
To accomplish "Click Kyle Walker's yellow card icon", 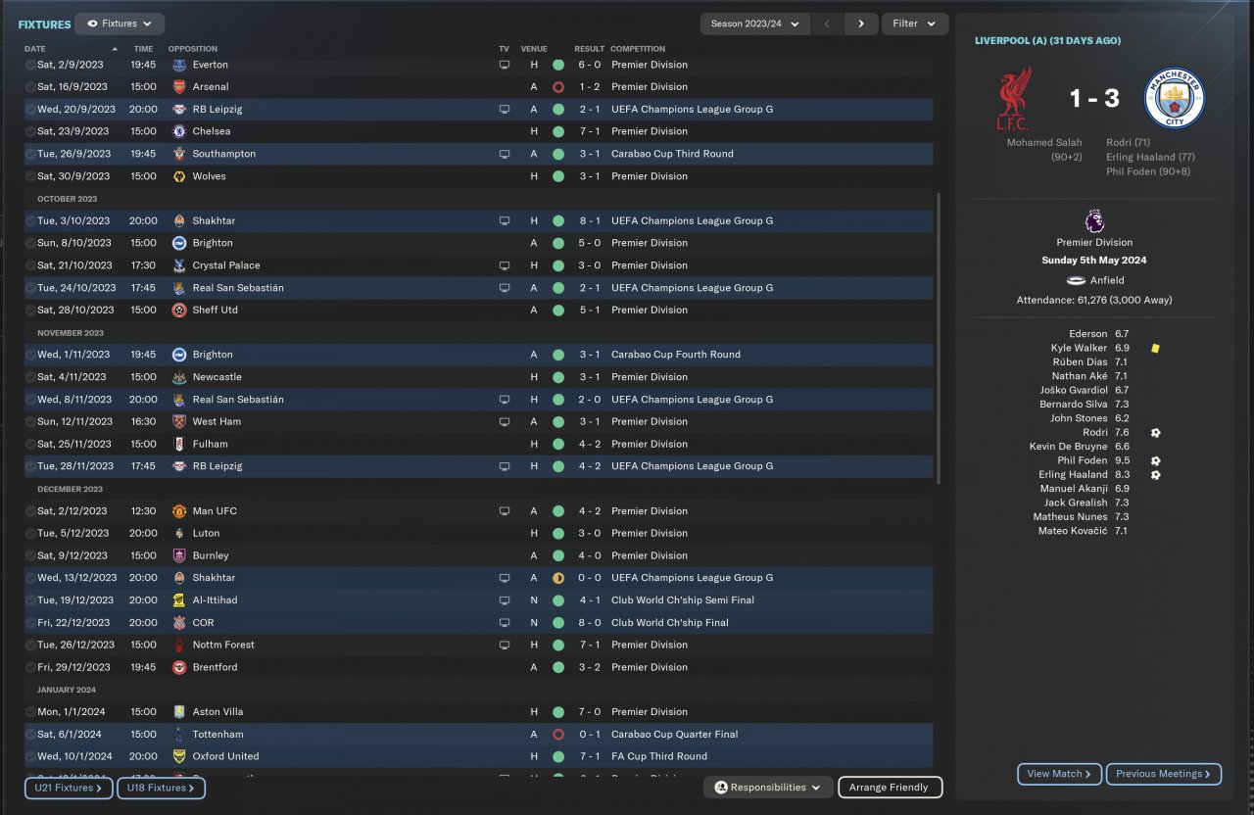I will pos(1156,348).
